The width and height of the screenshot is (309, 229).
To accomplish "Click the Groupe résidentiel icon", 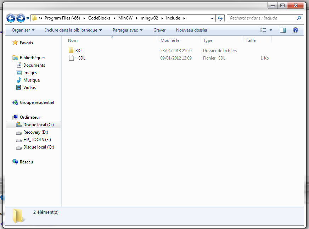I will [x=15, y=102].
